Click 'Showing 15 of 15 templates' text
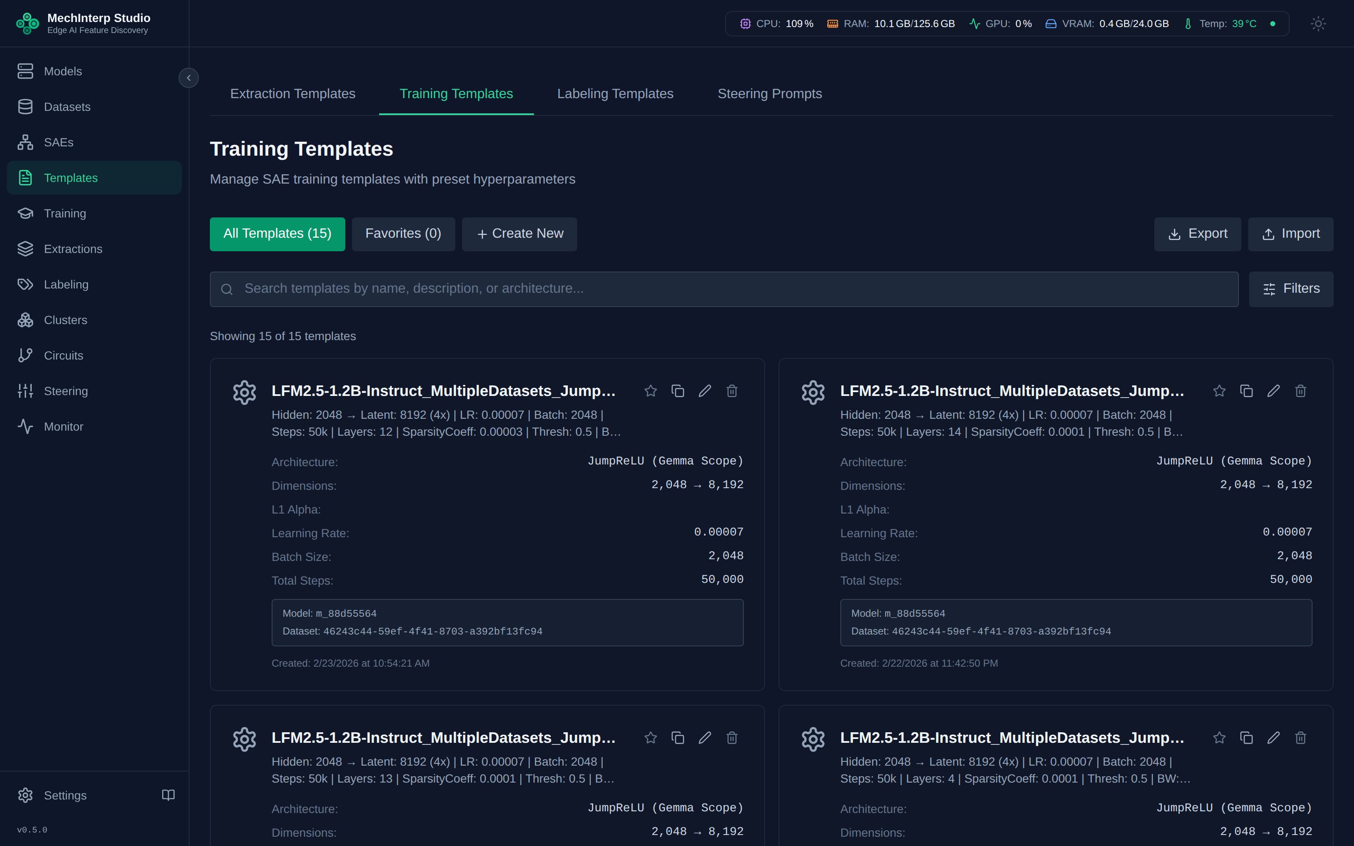1354x846 pixels. coord(283,336)
